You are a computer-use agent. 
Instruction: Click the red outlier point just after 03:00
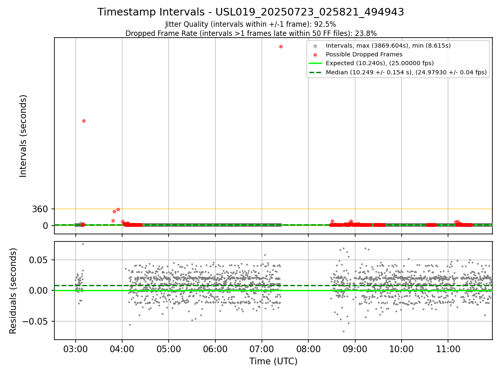[x=84, y=121]
